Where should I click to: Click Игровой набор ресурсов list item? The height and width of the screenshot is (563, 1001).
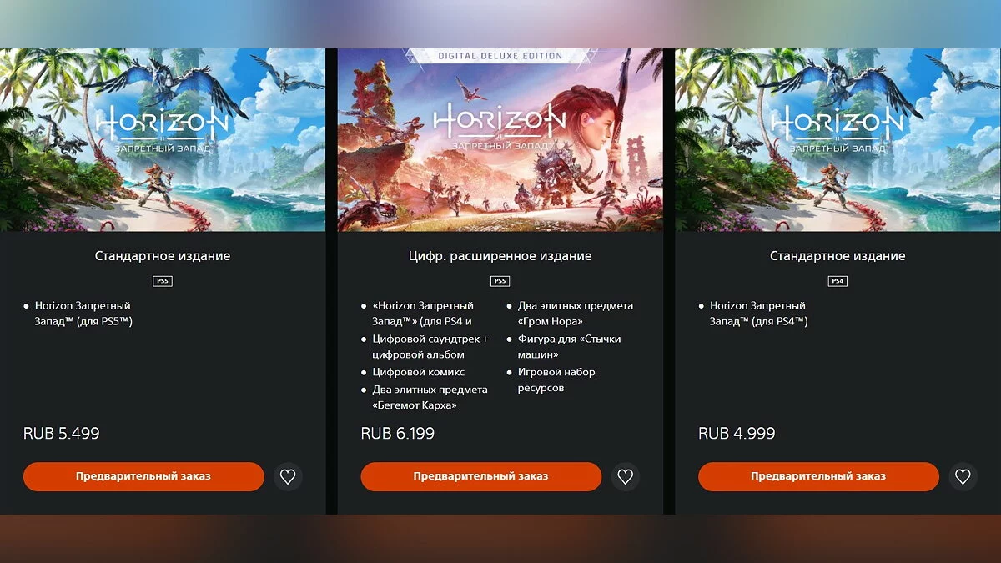(x=556, y=380)
